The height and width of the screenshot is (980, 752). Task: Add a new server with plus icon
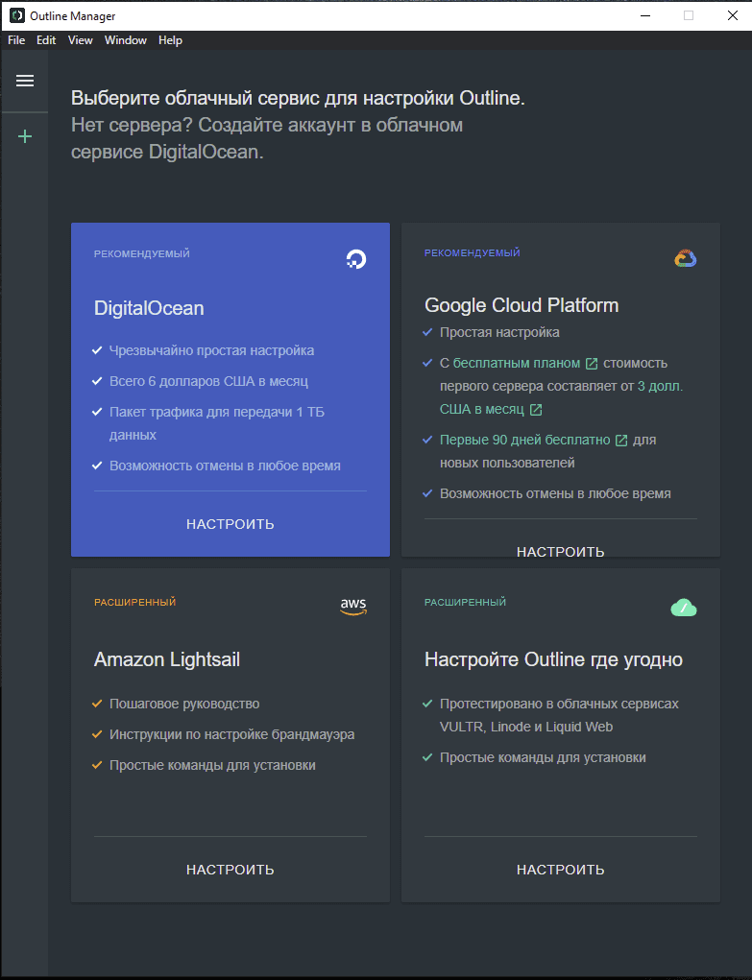click(25, 136)
